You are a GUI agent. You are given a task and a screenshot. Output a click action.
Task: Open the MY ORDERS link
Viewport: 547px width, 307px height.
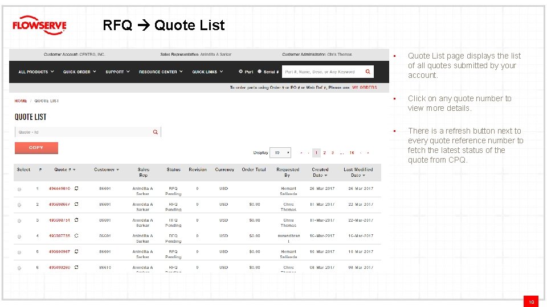tap(365, 88)
